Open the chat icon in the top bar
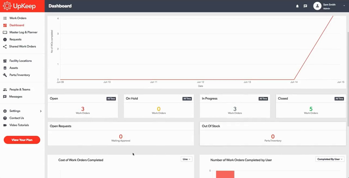Screen dimensions: 349x178 click(x=305, y=6)
